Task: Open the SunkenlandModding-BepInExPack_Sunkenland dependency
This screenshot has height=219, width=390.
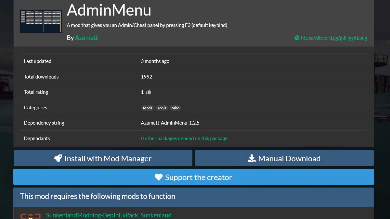Action: point(109,215)
